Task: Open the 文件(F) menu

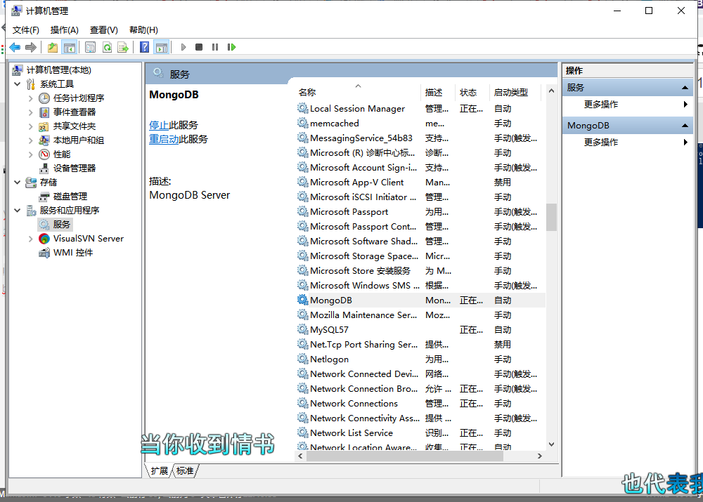Action: [25, 30]
